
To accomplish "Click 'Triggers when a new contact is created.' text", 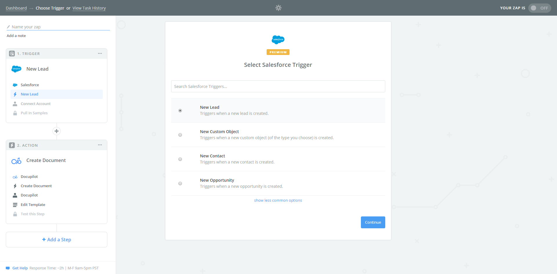I will [237, 162].
